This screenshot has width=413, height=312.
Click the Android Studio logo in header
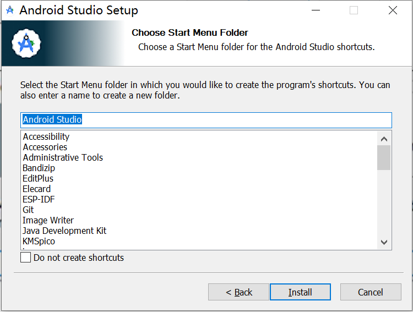tap(26, 43)
